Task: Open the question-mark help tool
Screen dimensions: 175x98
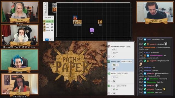Action: click(45, 12)
